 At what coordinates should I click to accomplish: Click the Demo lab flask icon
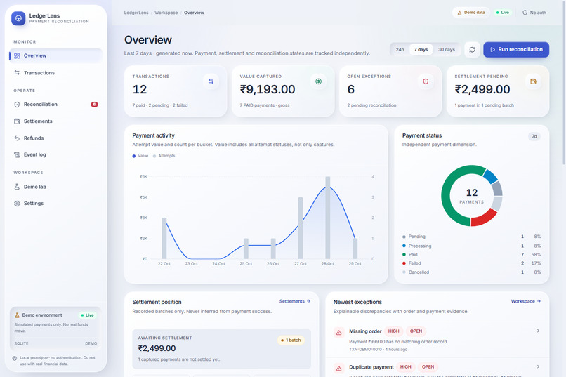click(x=17, y=187)
